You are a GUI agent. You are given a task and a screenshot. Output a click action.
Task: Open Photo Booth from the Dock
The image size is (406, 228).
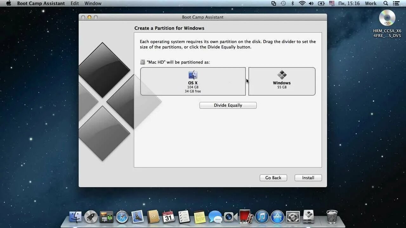(246, 217)
